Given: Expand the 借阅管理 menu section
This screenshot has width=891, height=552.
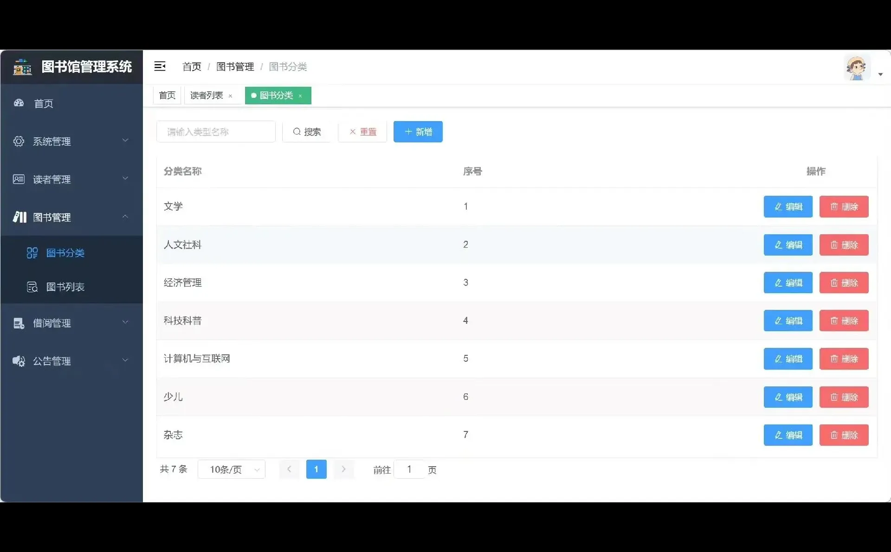Looking at the screenshot, I should point(71,323).
